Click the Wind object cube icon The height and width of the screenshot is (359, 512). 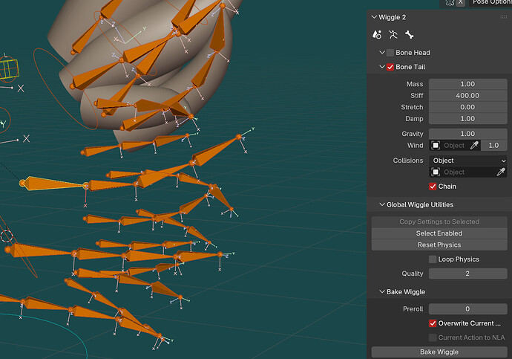pyautogui.click(x=436, y=145)
